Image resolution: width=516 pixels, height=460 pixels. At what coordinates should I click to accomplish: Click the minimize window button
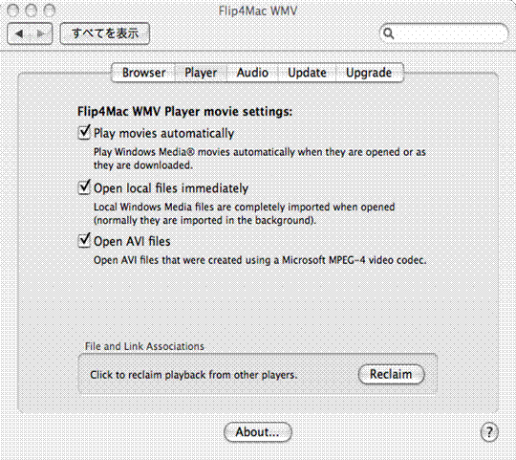[32, 11]
